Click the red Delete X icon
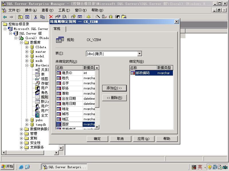Viewport: 229px width, 171px height. coord(51,17)
